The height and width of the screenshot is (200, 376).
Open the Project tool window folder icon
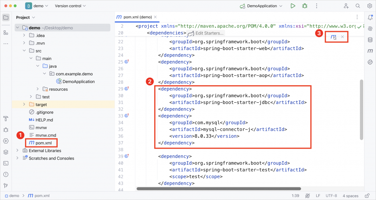(x=6, y=18)
